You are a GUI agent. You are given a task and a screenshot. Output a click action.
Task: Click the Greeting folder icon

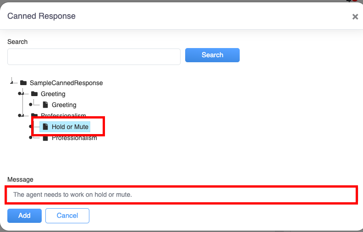click(34, 94)
